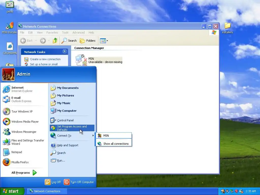Select Show all connections
Image resolution: width=260 pixels, height=195 pixels.
[x=114, y=144]
